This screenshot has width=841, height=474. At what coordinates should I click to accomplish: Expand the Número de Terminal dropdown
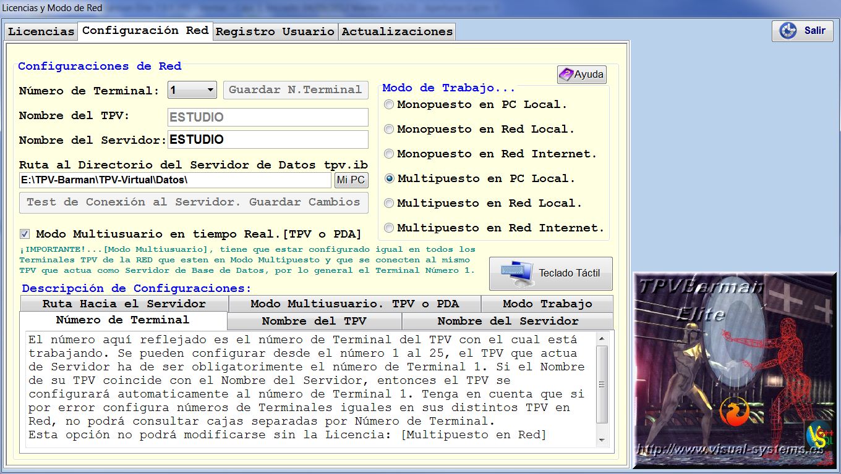pos(210,90)
